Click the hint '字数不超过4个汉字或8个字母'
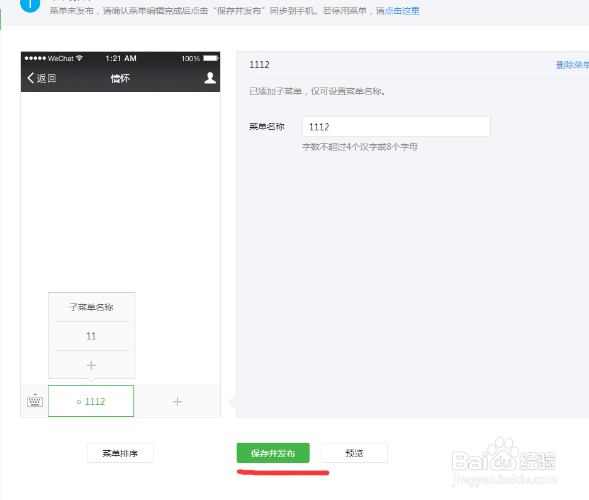Screen dimensions: 589x500 360,147
